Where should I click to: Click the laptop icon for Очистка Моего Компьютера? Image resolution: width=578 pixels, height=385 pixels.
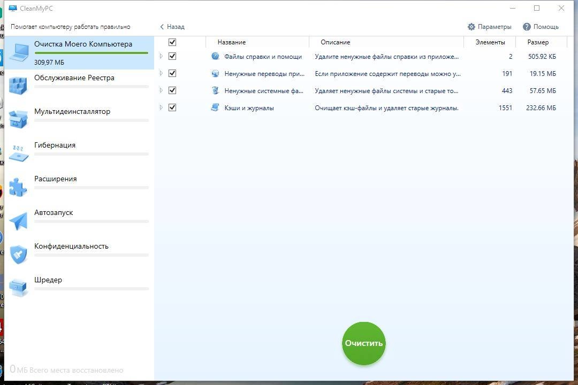19,52
